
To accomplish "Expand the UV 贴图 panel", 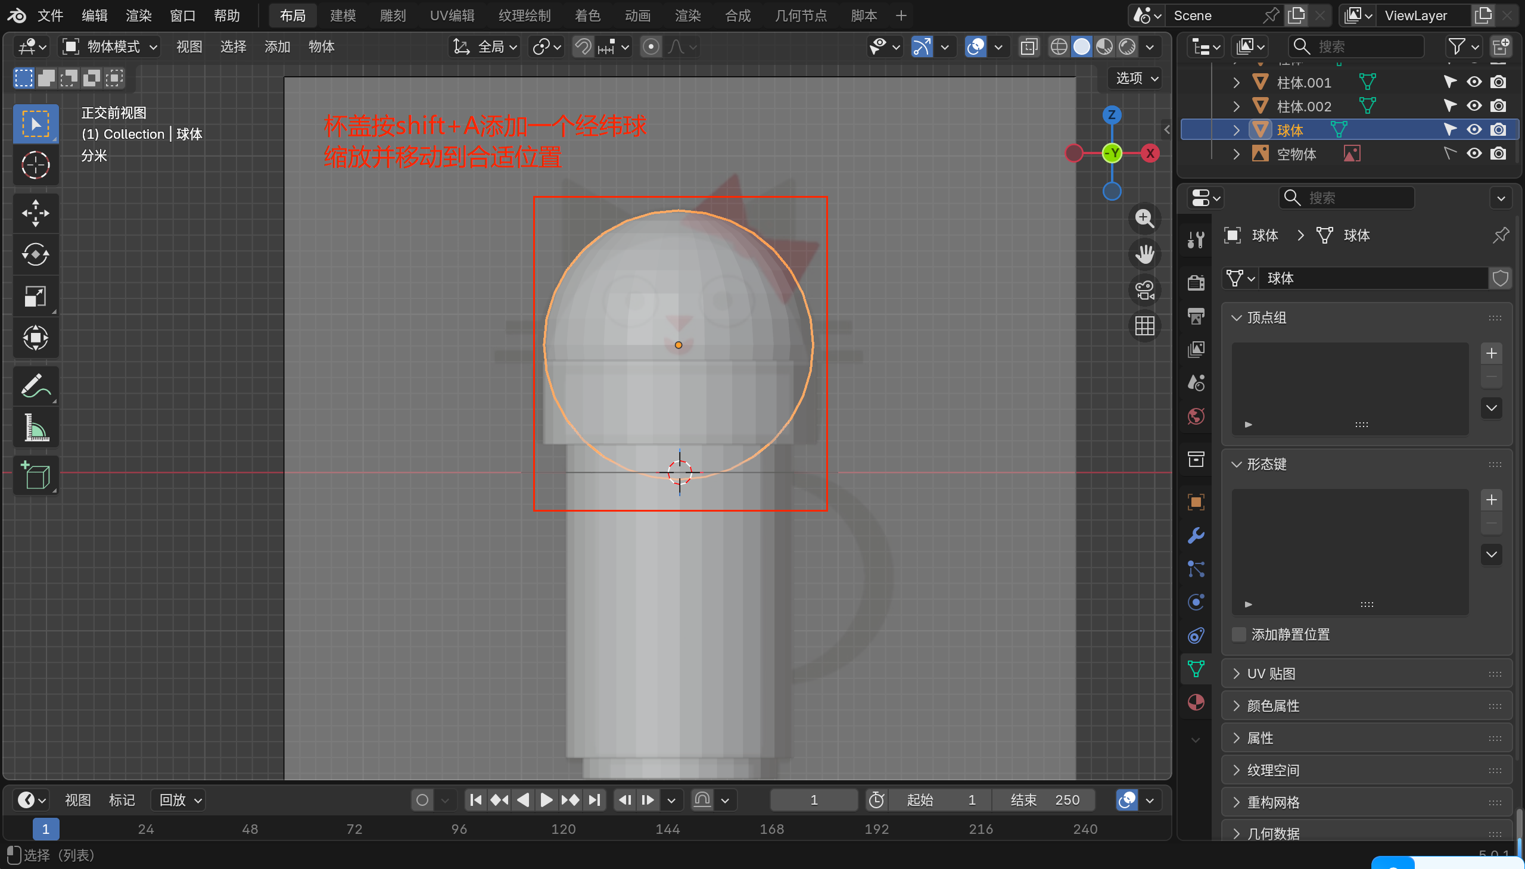I will (1271, 674).
